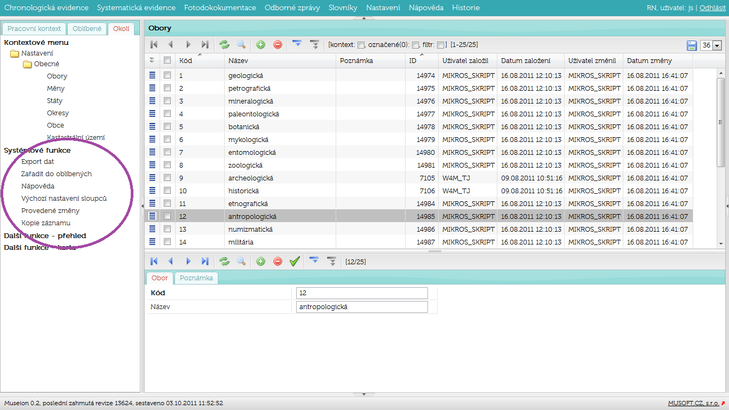This screenshot has width=729, height=410.
Task: Click Export dat system function
Action: pyautogui.click(x=37, y=161)
